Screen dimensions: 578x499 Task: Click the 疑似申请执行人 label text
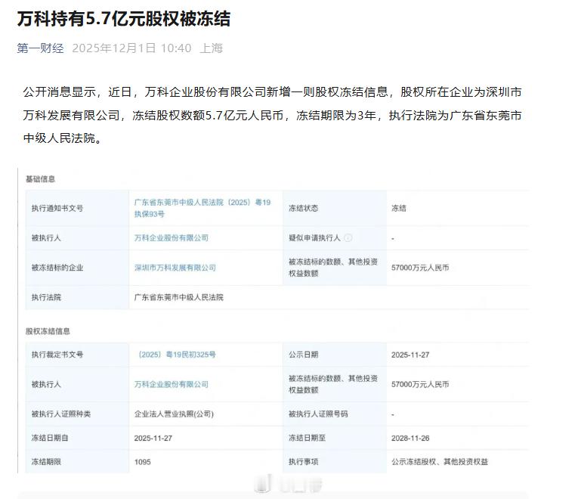coord(314,238)
